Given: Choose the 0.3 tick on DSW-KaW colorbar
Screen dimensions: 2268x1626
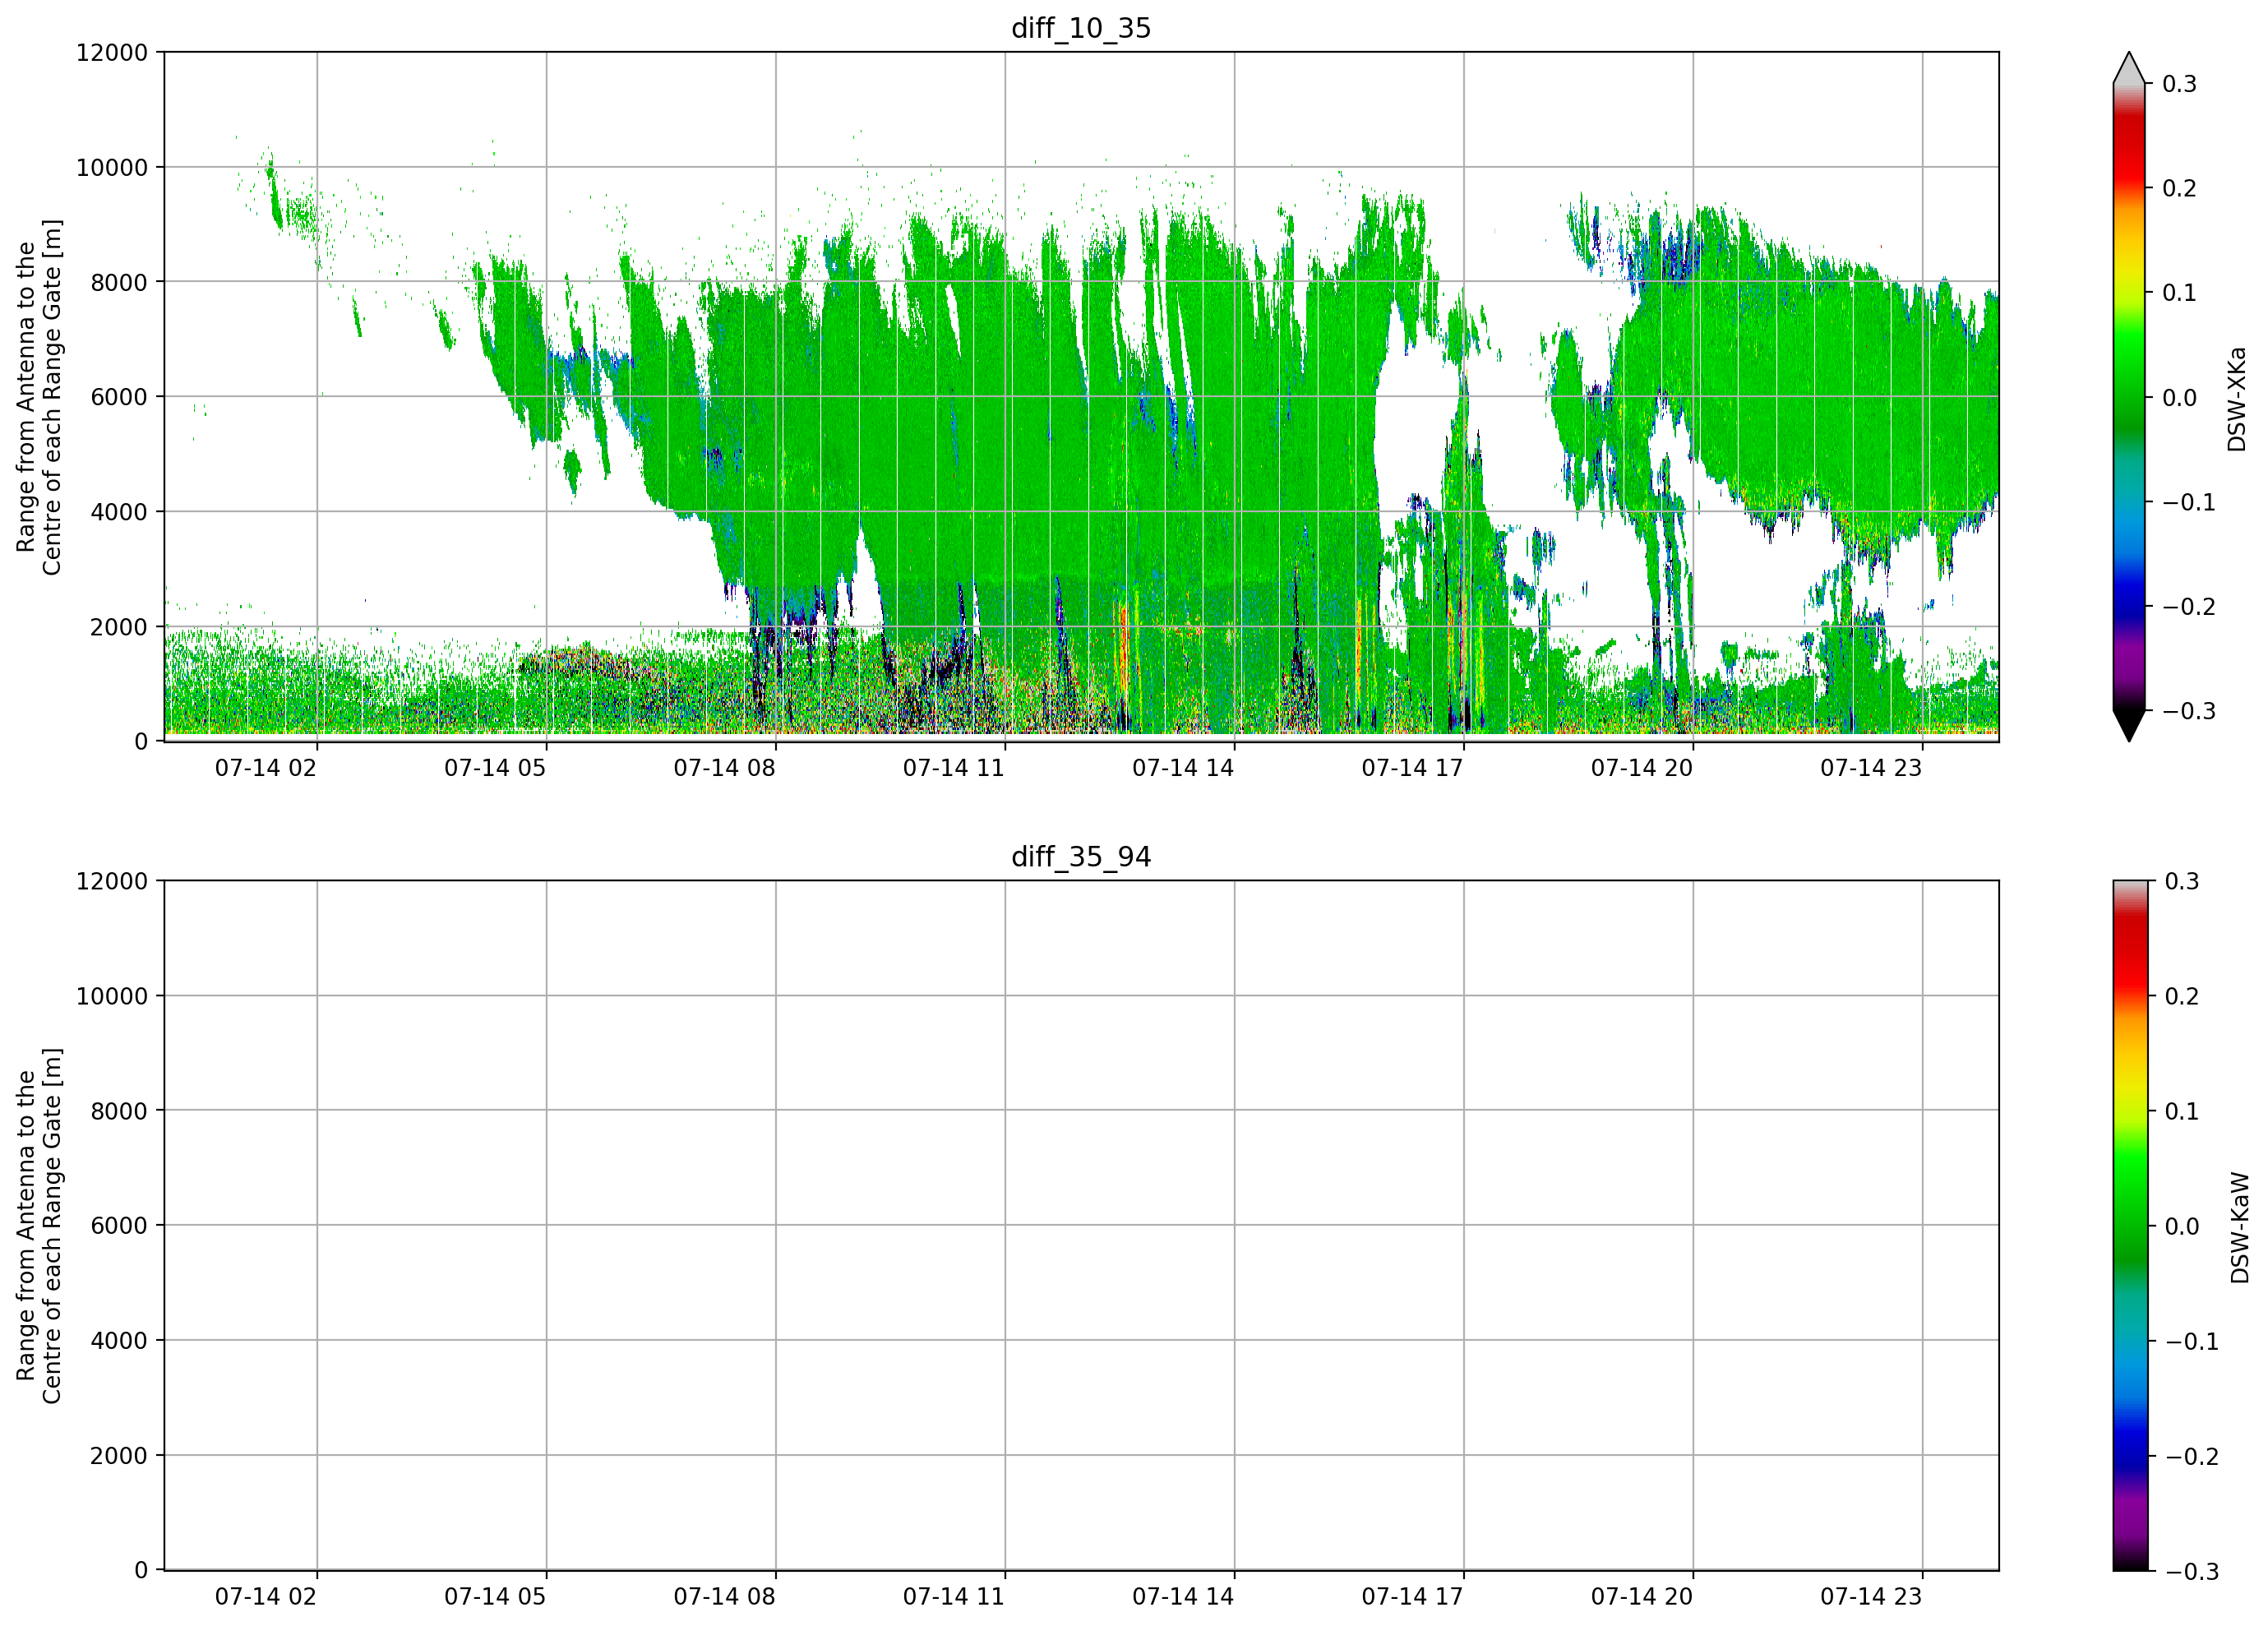Looking at the screenshot, I should click(2182, 881).
